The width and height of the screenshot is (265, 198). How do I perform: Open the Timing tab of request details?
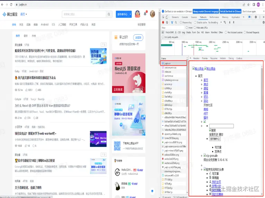231,58
